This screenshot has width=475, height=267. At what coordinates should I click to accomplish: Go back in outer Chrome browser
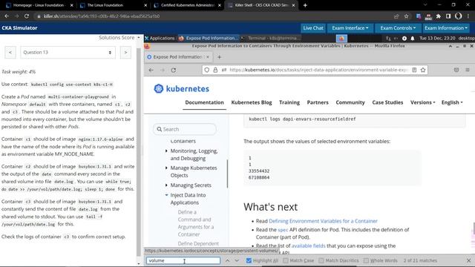pos(7,16)
